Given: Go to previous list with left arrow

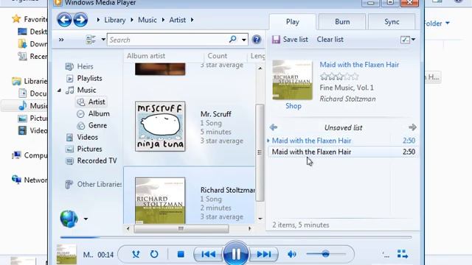Looking at the screenshot, I should click(x=274, y=127).
